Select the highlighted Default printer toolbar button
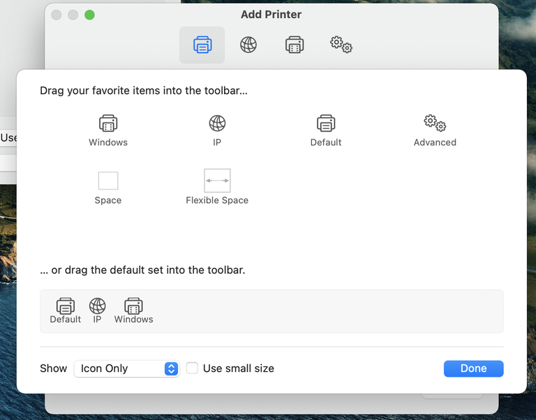536x420 pixels. pyautogui.click(x=202, y=45)
